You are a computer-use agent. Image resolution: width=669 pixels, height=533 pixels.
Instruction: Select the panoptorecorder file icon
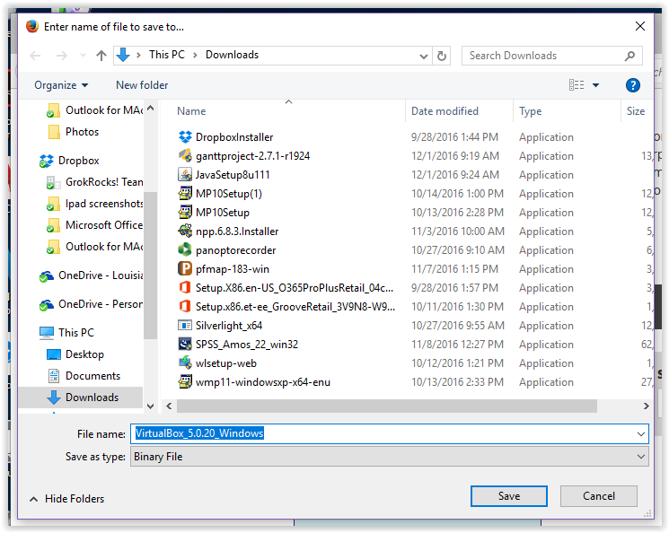(x=185, y=249)
